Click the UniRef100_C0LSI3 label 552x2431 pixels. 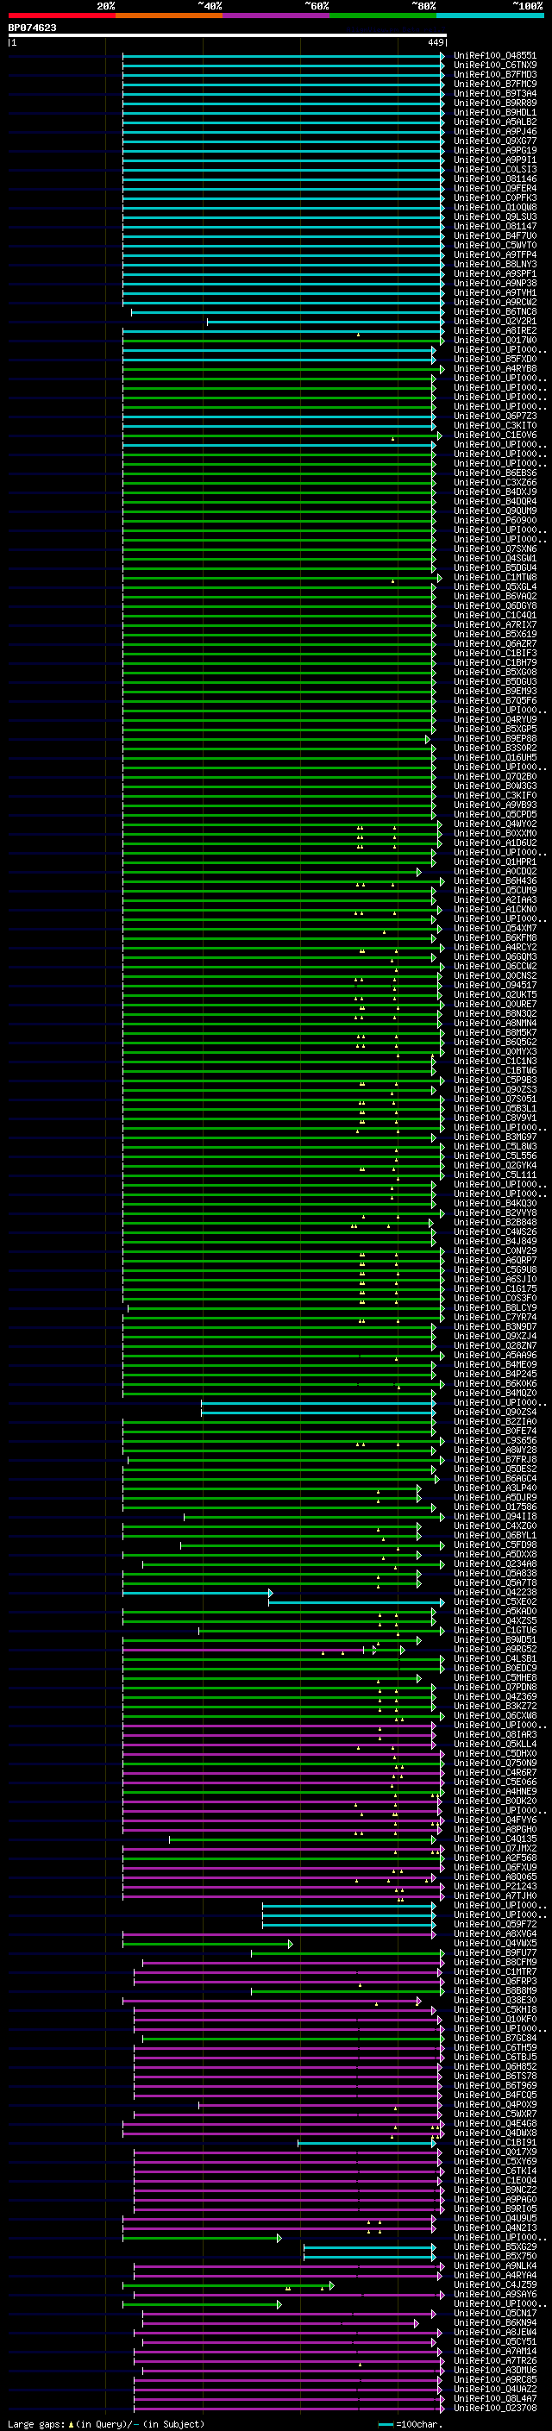494,170
